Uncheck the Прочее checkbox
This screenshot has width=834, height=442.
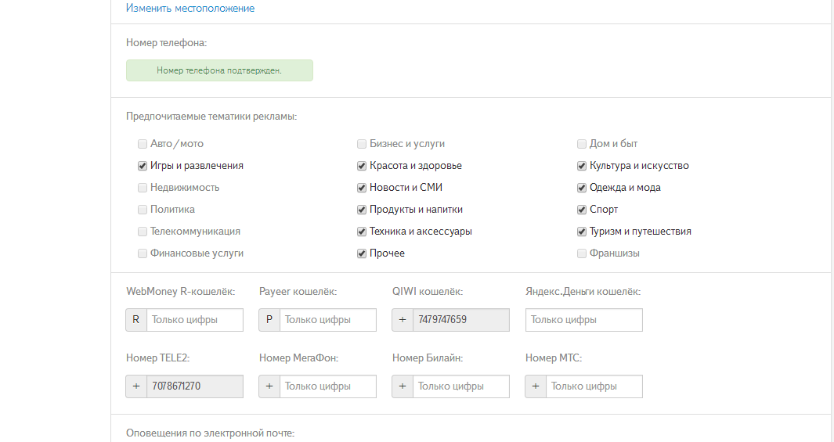(362, 253)
